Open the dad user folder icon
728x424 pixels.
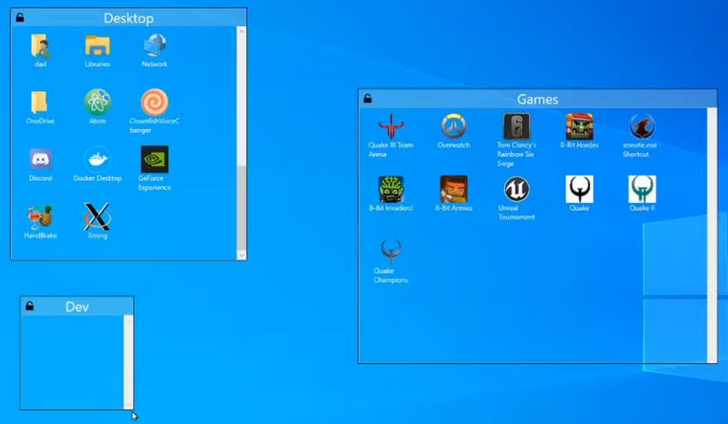[40, 46]
